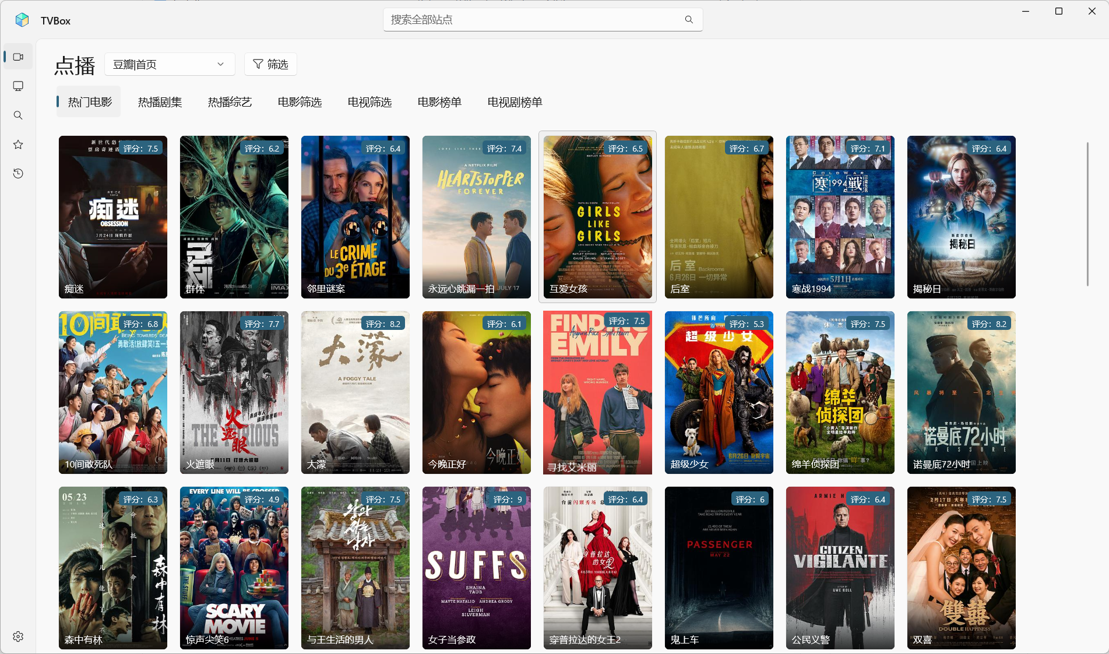Open the watch history sidebar icon
Image resolution: width=1109 pixels, height=654 pixels.
18,174
